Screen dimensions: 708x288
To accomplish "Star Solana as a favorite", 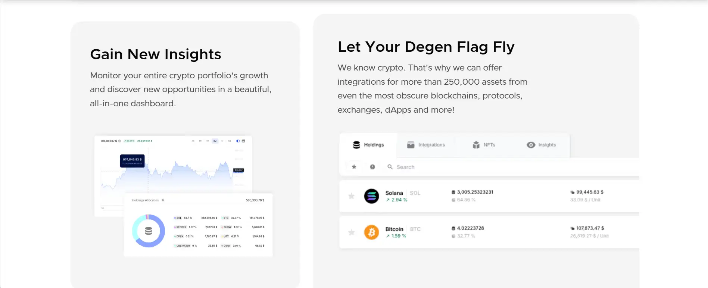I will (x=351, y=196).
